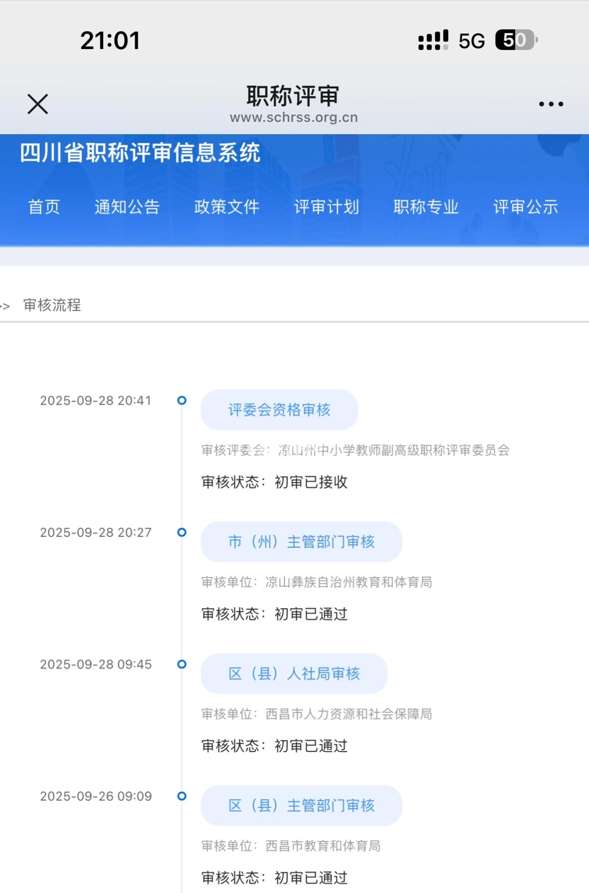
Task: Select 评审计划 in the top navigation
Action: point(326,207)
